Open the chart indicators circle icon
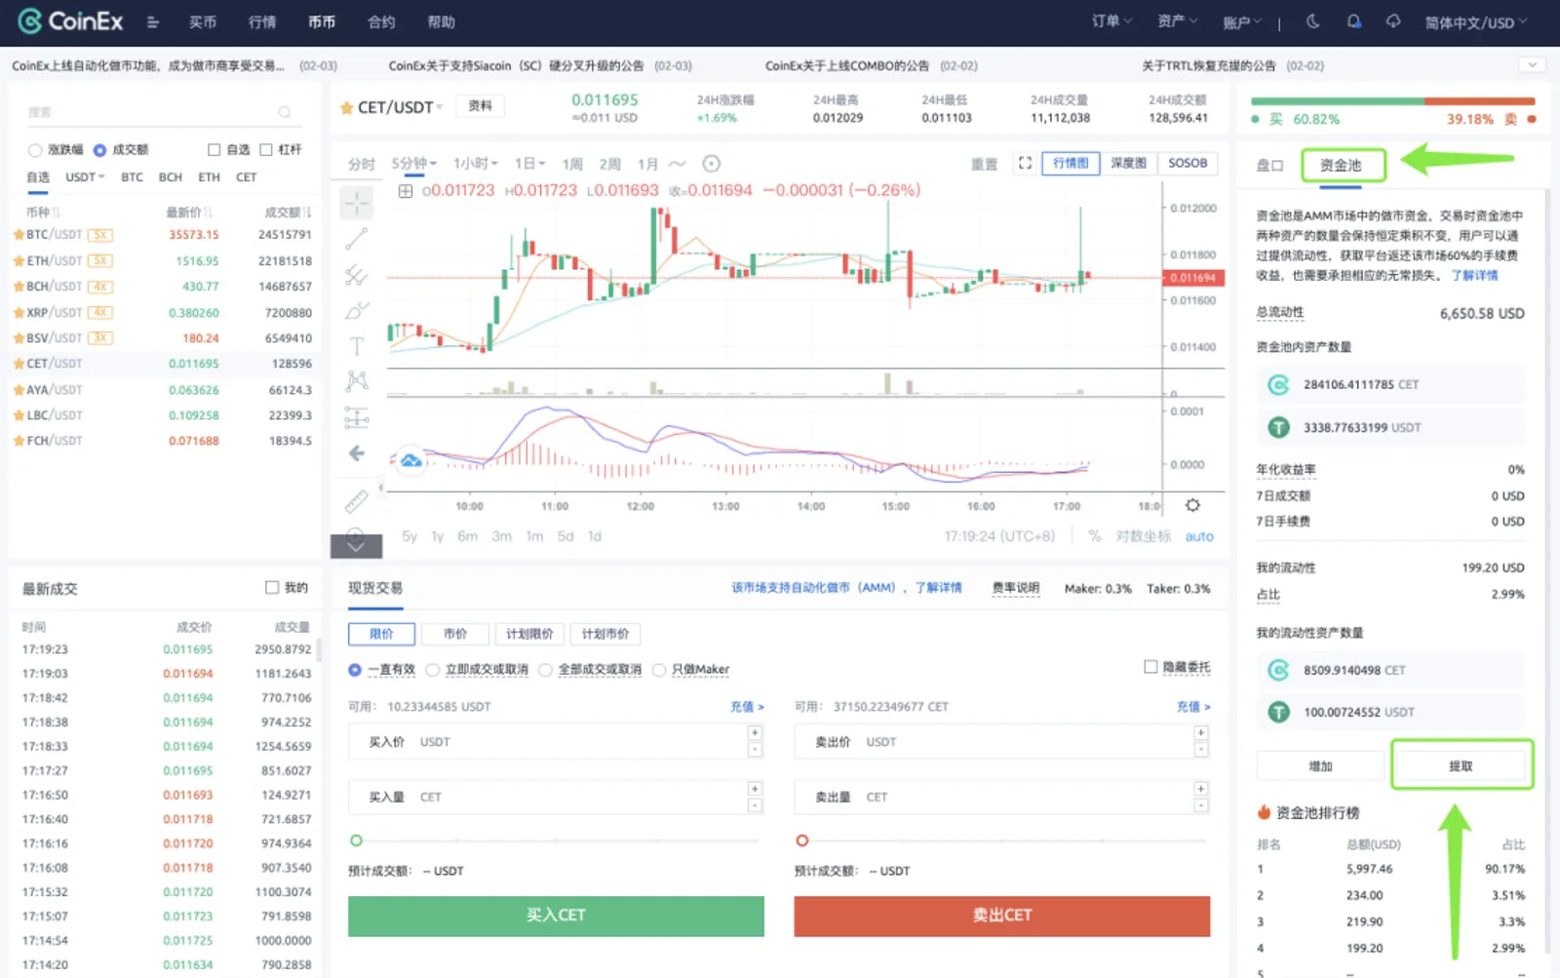 coord(712,164)
